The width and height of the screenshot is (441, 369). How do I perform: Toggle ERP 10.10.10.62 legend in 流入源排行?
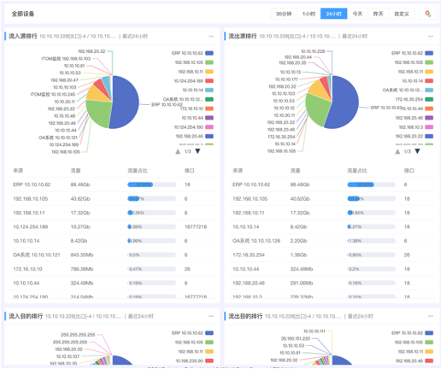click(192, 53)
